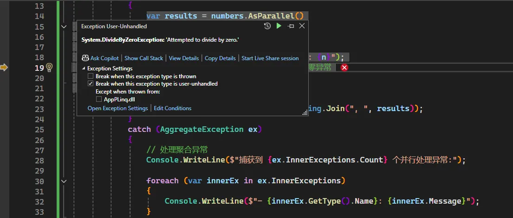Check the AppPLinq.dll exclusion checkbox
Viewport: 513px width, 218px height.
pyautogui.click(x=99, y=99)
